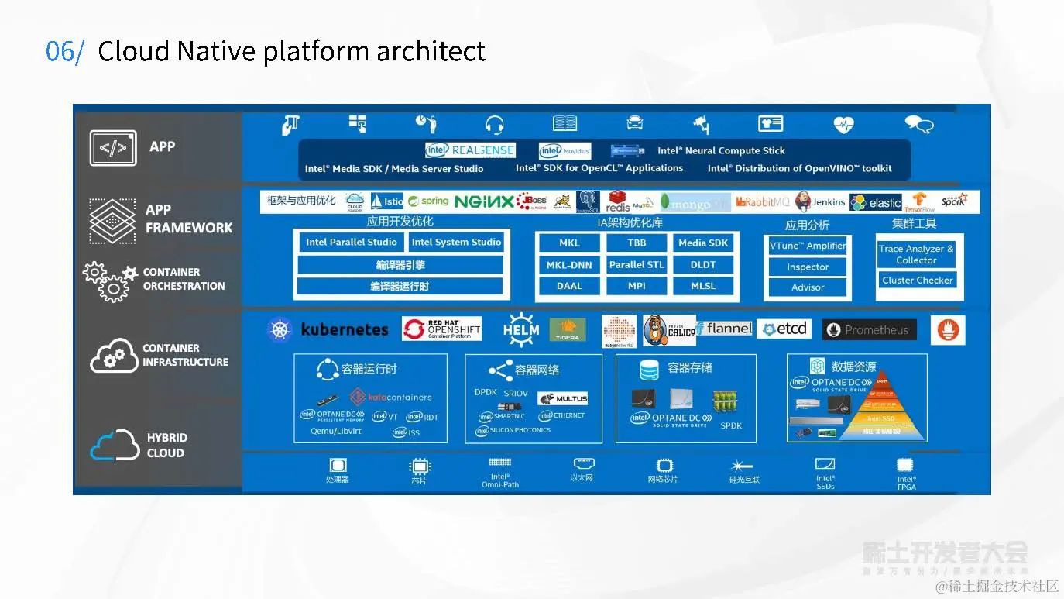
Task: Select the Intel Parallel Studio box
Action: pyautogui.click(x=352, y=243)
